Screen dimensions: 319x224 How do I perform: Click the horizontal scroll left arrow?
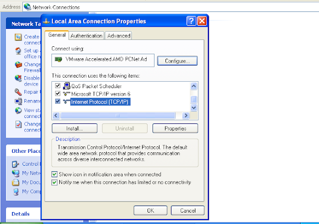click(x=56, y=115)
